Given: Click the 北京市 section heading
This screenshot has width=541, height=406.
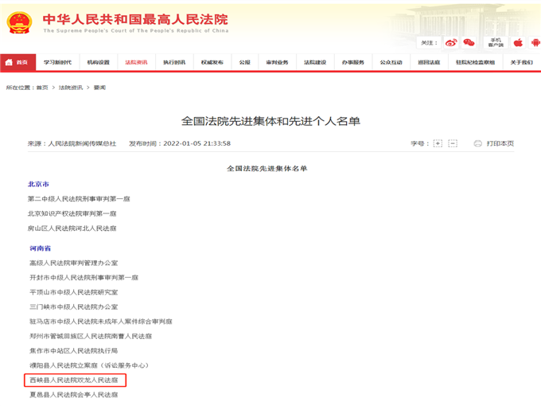Looking at the screenshot, I should coord(38,184).
